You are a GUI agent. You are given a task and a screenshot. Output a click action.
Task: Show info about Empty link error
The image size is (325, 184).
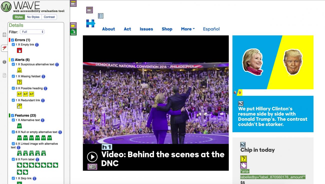coord(37,45)
